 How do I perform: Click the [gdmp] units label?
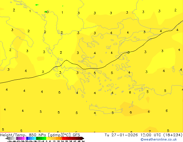[55, 135]
